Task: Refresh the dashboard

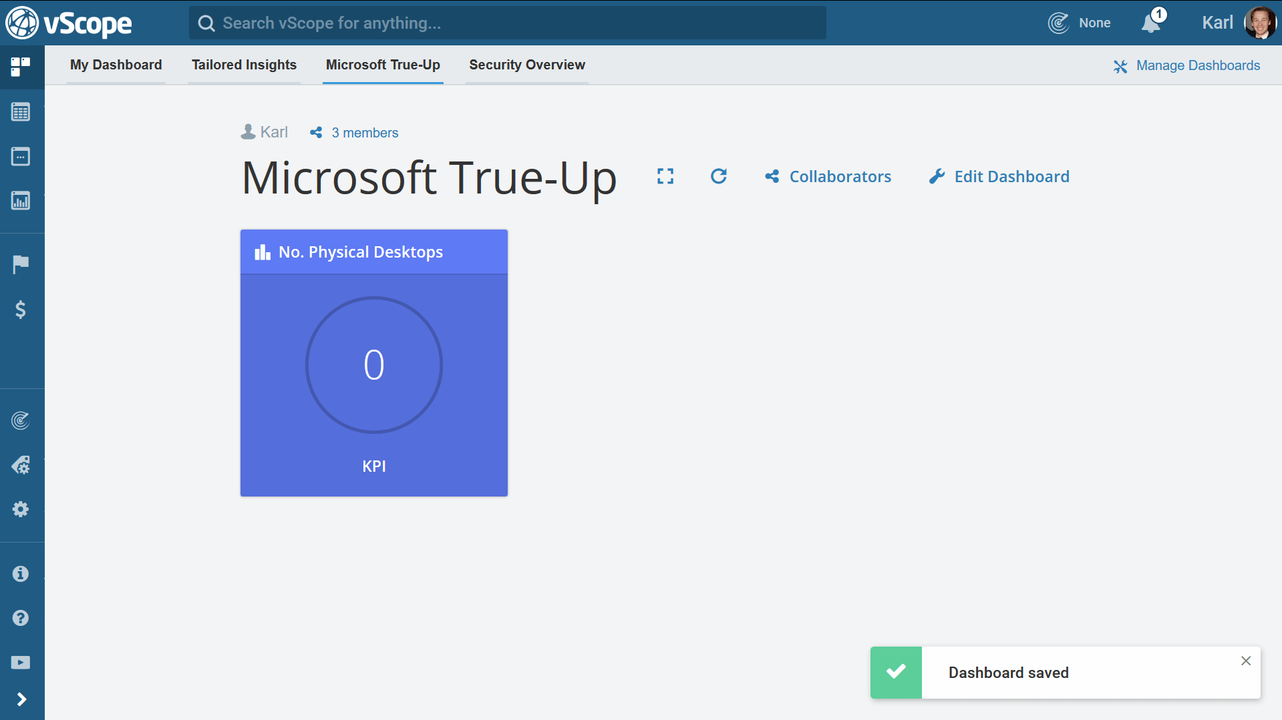Action: coord(719,176)
